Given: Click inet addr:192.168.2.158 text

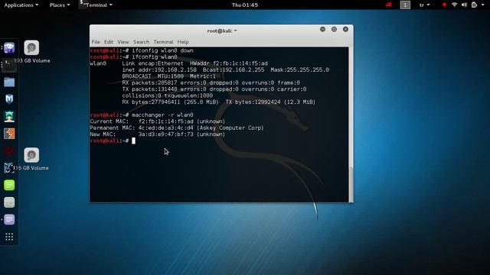Looking at the screenshot, I should 159,70.
